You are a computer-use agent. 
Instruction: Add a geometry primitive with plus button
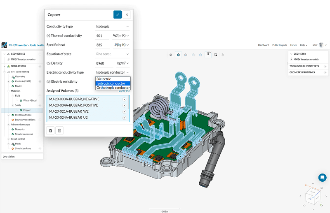tap(325, 72)
